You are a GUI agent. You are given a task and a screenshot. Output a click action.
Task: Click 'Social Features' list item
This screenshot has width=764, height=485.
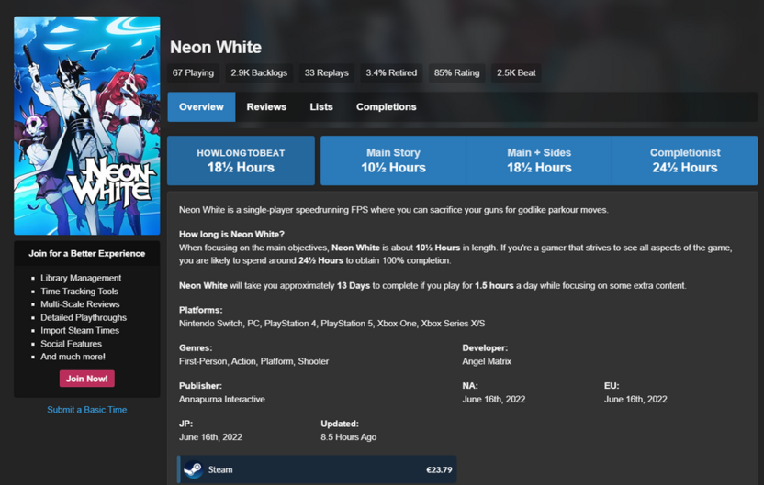tap(71, 344)
